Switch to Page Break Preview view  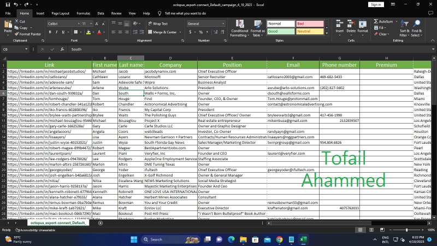coord(382,230)
